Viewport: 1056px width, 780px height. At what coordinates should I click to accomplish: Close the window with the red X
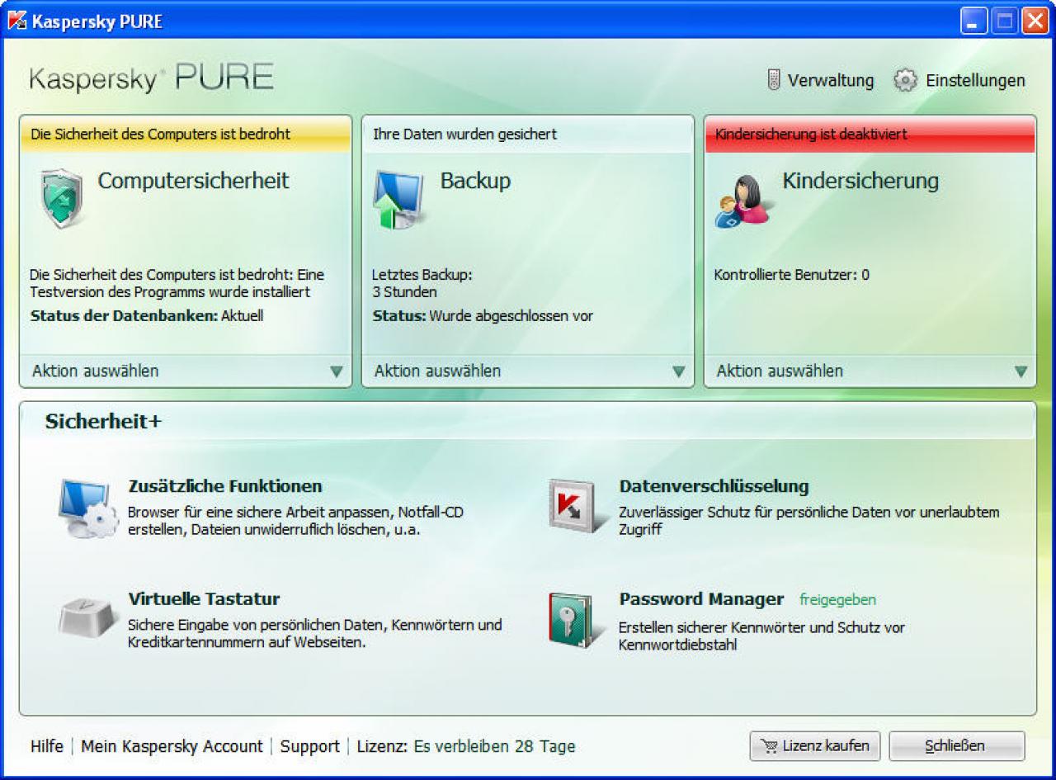[x=1035, y=21]
